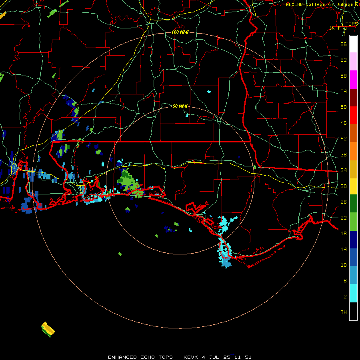Click the "66" legend value
360x360 pixels.
[344, 44]
